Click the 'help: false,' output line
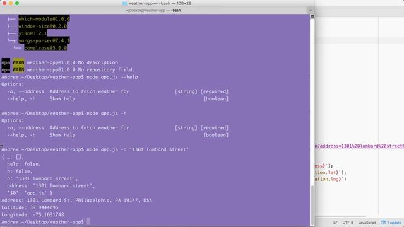 coord(24,164)
